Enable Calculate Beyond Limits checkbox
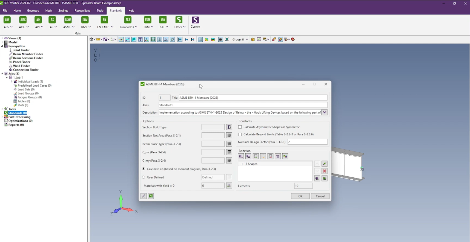The image size is (470, 242). [x=240, y=134]
